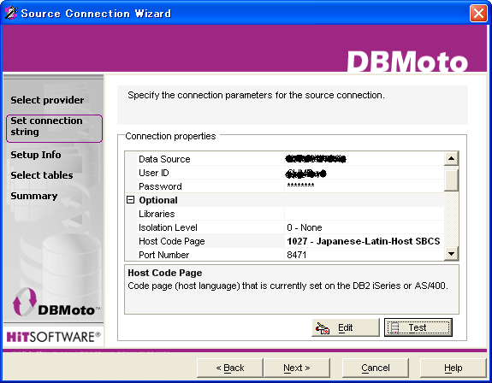Open the Set connection string step

[x=54, y=128]
